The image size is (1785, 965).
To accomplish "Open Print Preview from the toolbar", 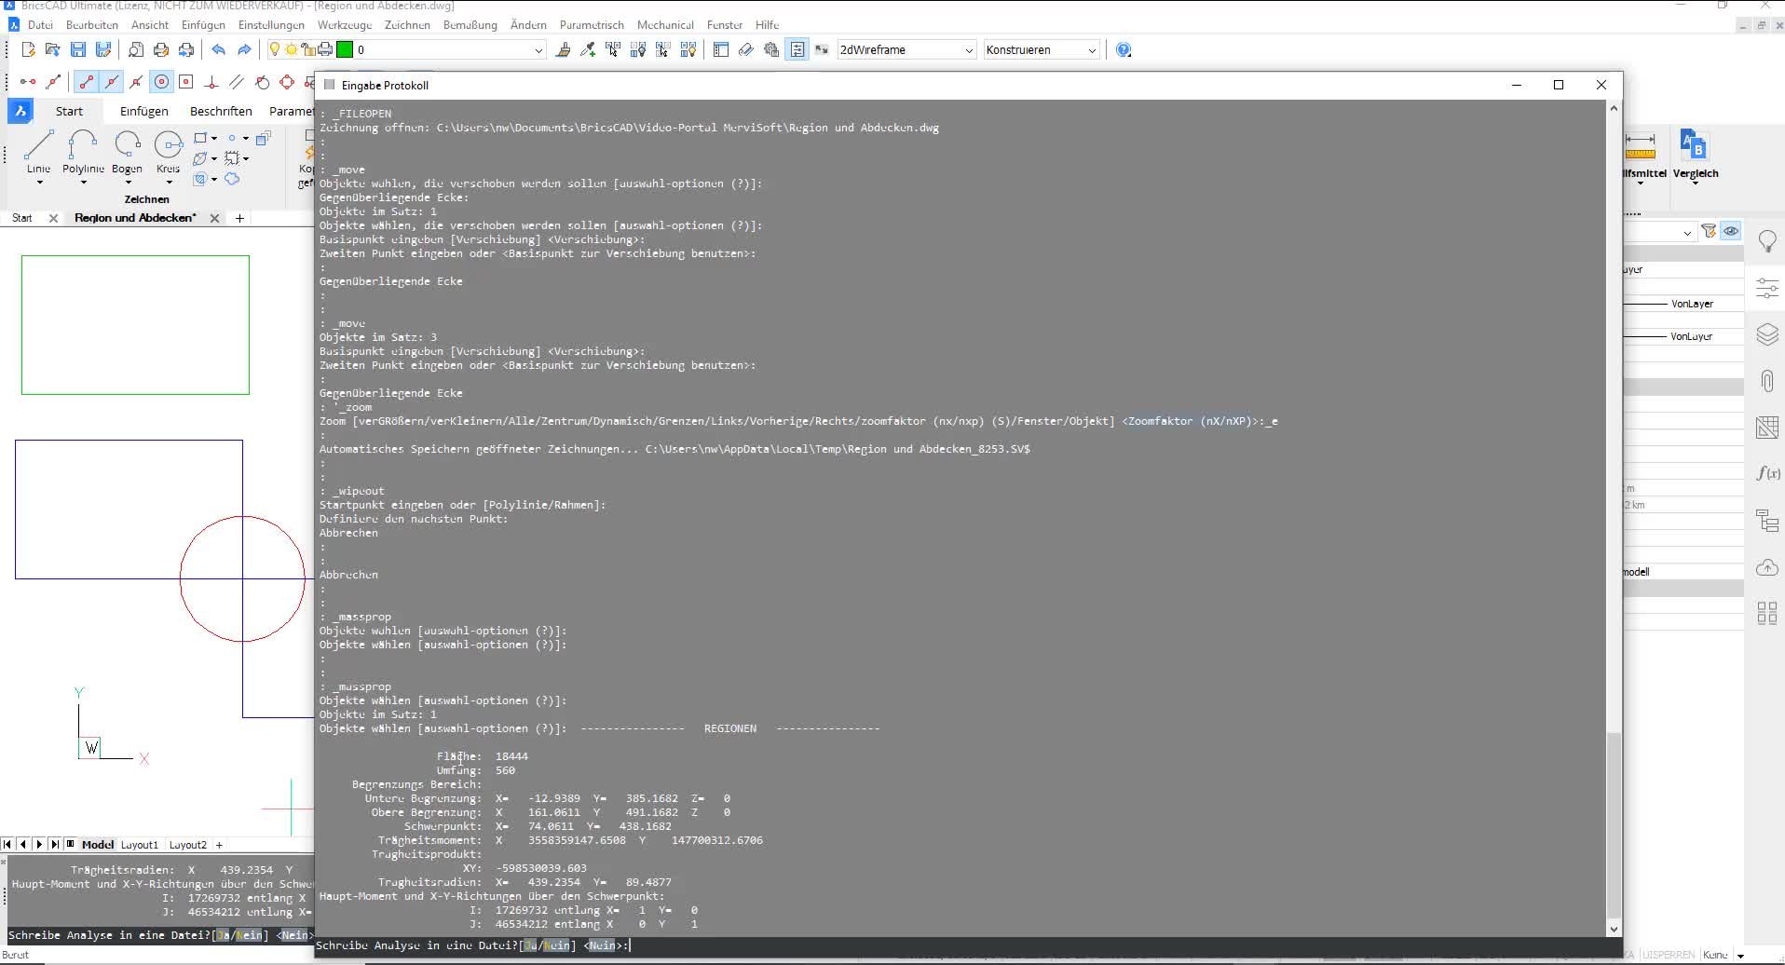I will pyautogui.click(x=136, y=49).
